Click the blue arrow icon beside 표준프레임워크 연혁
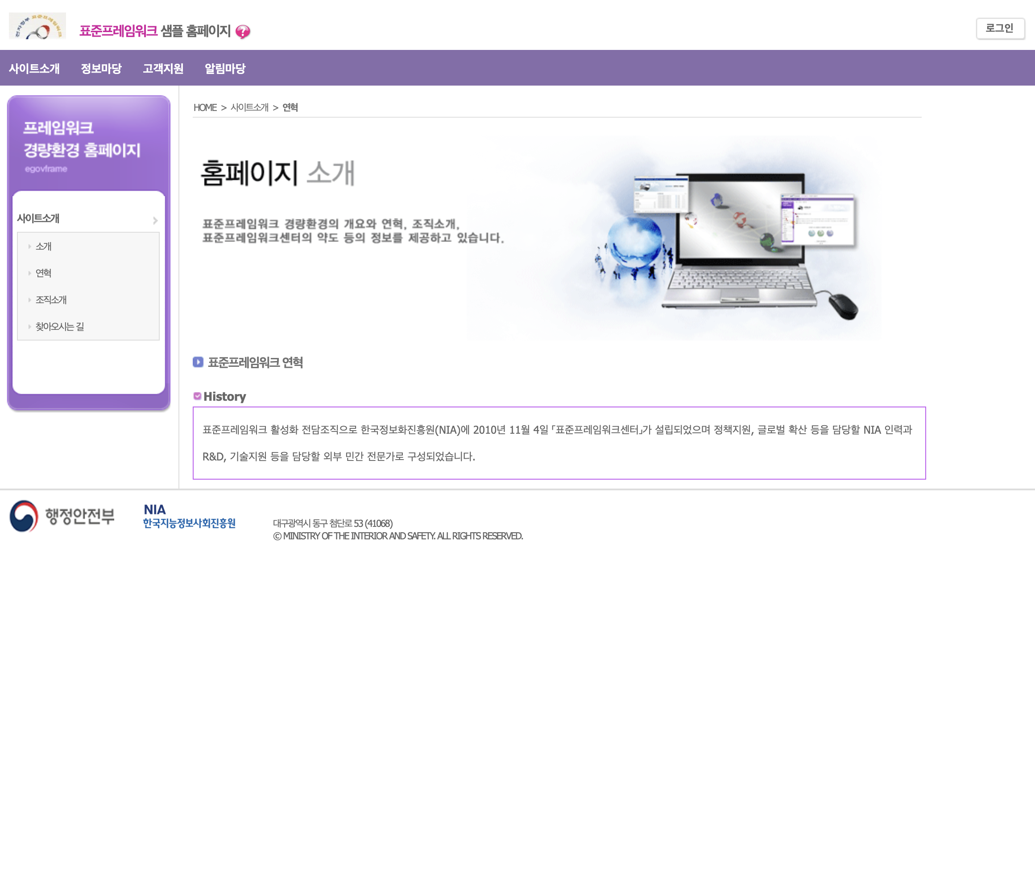The height and width of the screenshot is (871, 1035). click(x=198, y=362)
